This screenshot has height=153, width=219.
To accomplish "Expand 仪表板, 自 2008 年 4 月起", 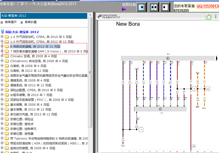I will click(2, 66).
